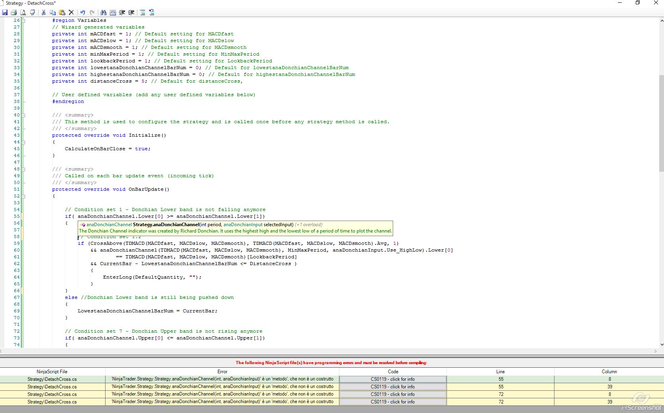Click the black X delete icon
Image resolution: width=664 pixels, height=413 pixels.
pyautogui.click(x=71, y=12)
